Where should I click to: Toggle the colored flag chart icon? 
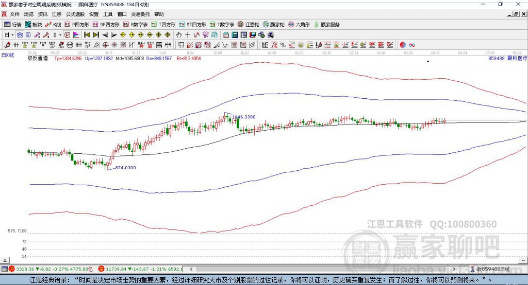76,35
